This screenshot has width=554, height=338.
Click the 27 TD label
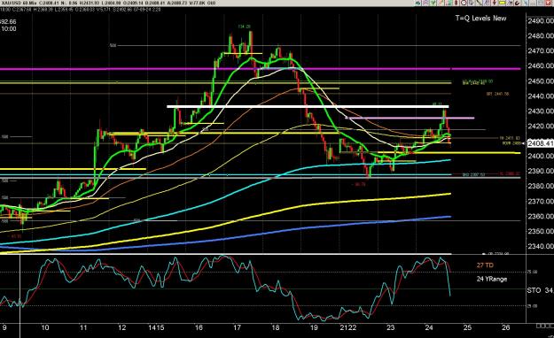[x=485, y=265]
